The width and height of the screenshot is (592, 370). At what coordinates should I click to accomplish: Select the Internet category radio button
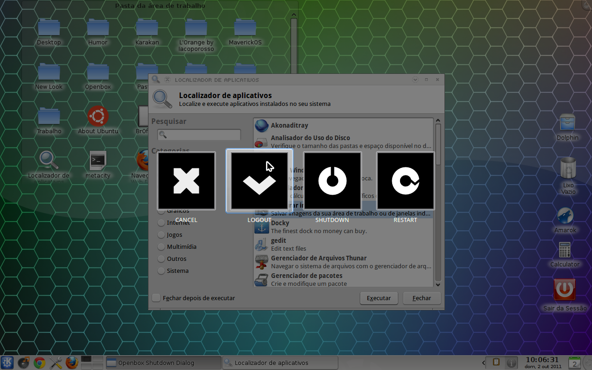pos(161,222)
